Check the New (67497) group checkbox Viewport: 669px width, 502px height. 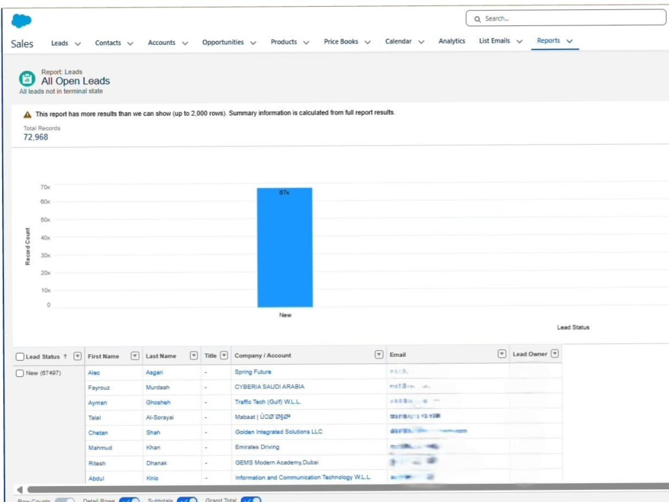(x=19, y=373)
